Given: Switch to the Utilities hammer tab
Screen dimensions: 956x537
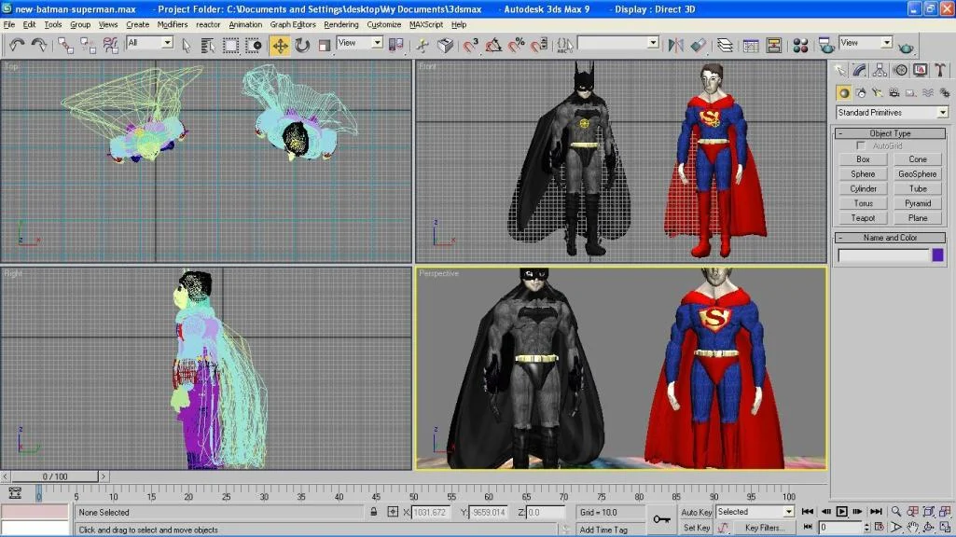Looking at the screenshot, I should [x=940, y=70].
